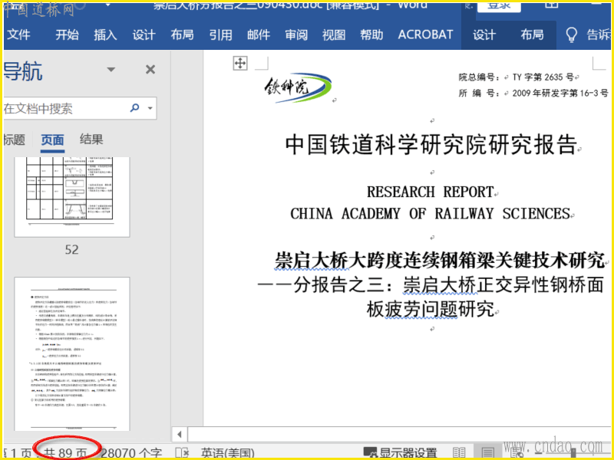Open the 邮件 ribbon tab
Image resolution: width=614 pixels, height=460 pixels.
[x=259, y=34]
